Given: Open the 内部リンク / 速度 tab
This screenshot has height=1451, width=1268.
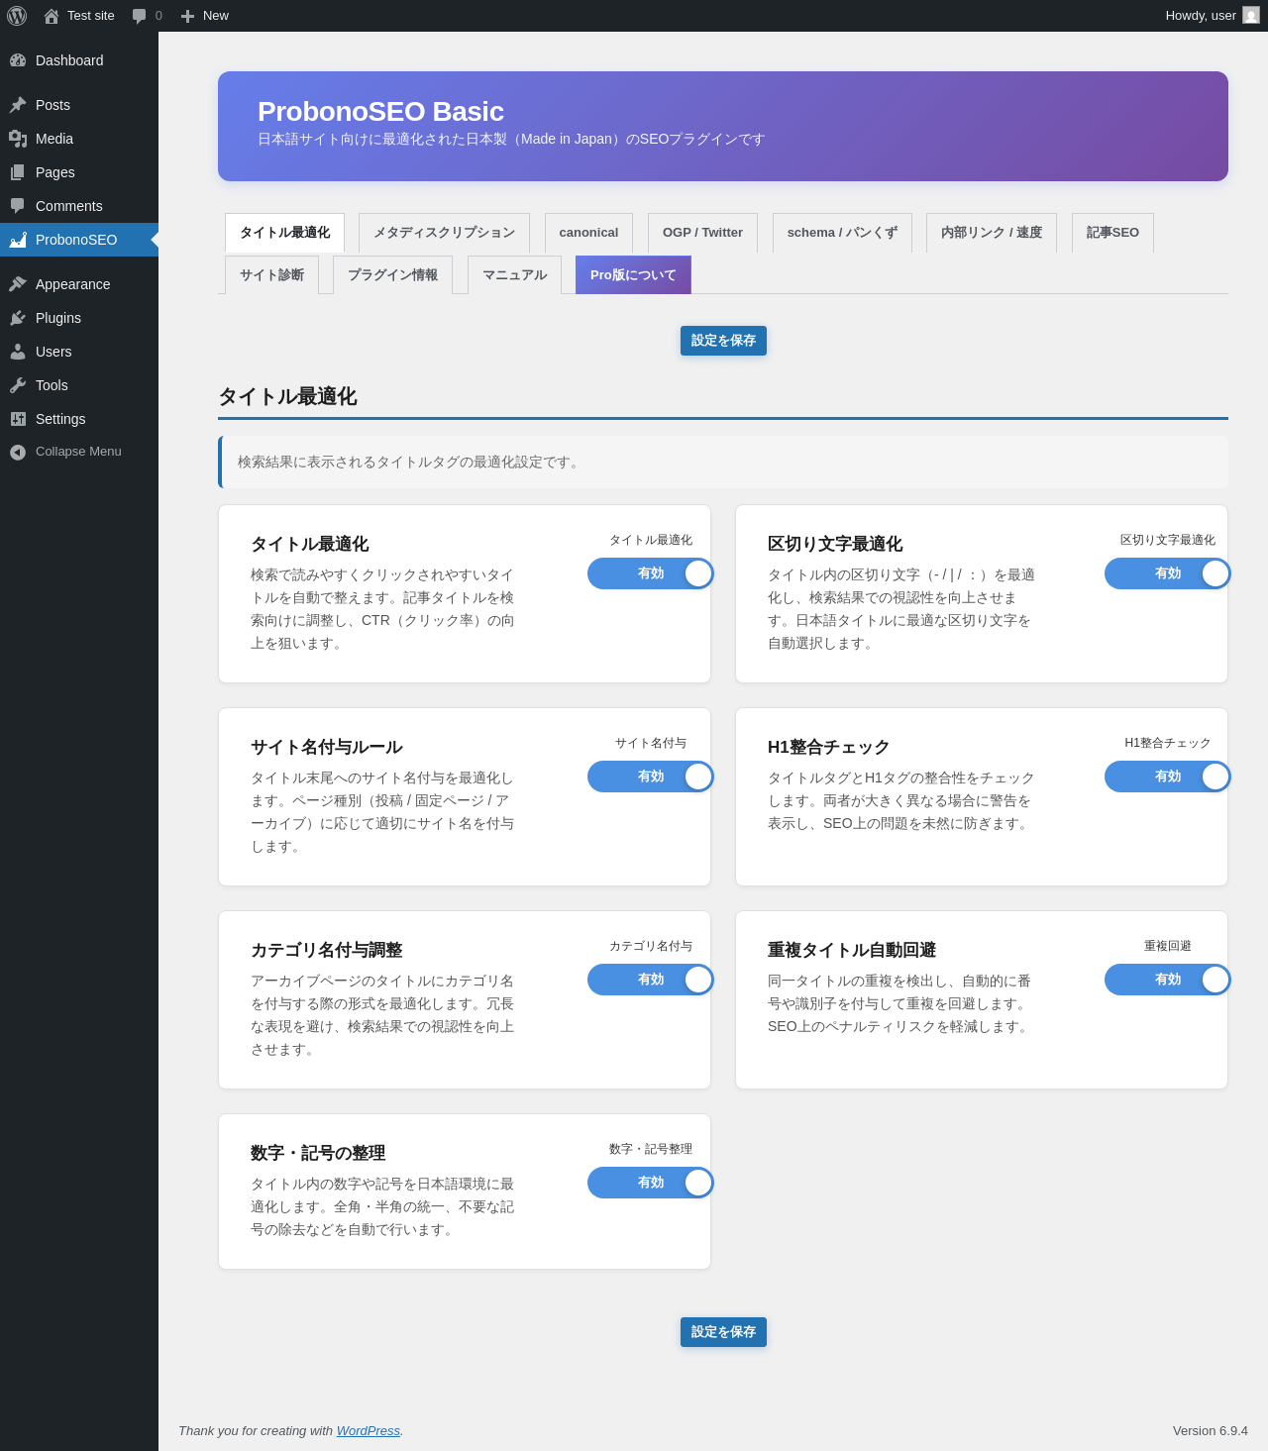Looking at the screenshot, I should [992, 233].
